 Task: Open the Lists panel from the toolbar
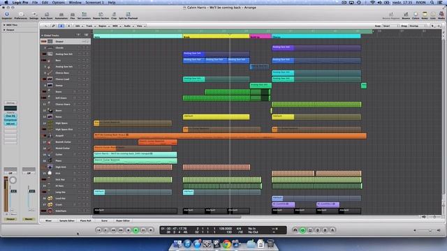pos(433,15)
